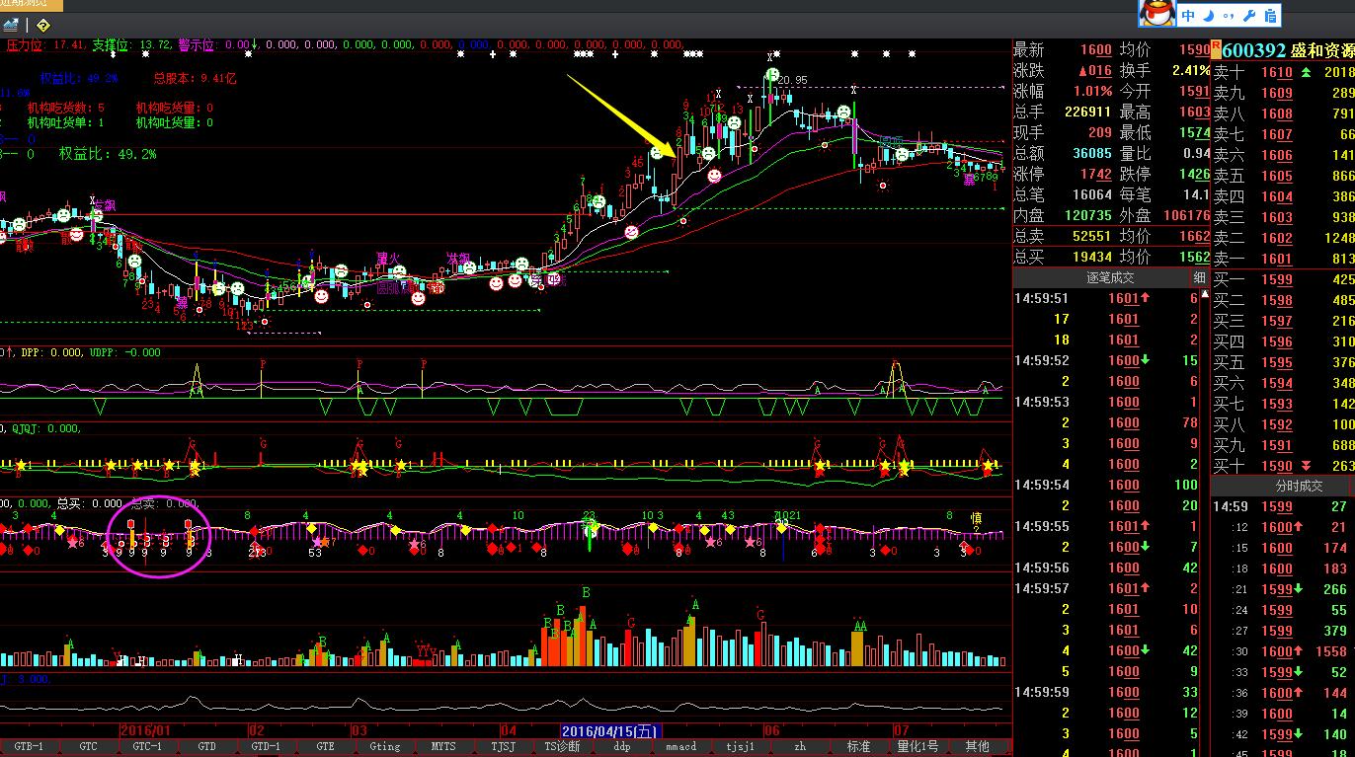Click the chart trend icon in top toolbar
The image size is (1355, 757).
(x=11, y=25)
